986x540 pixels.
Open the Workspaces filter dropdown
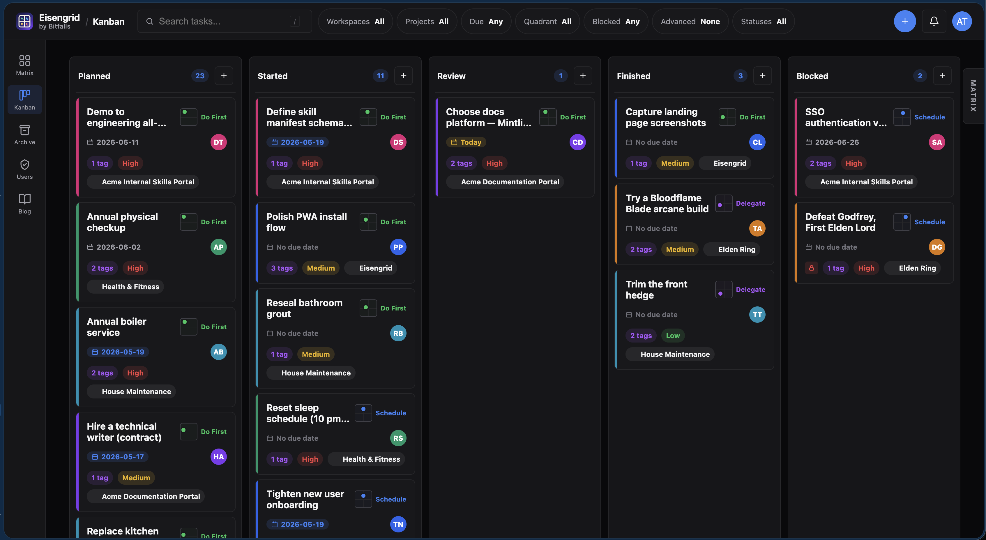(355, 22)
